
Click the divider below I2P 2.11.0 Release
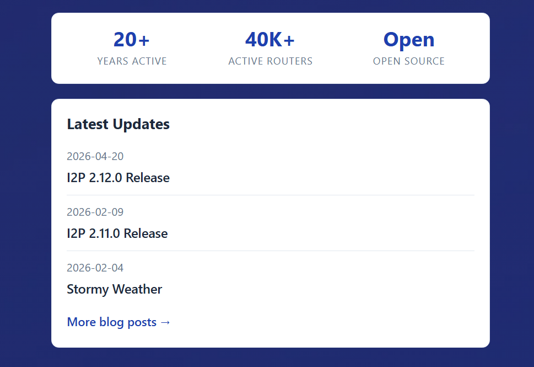coord(270,250)
